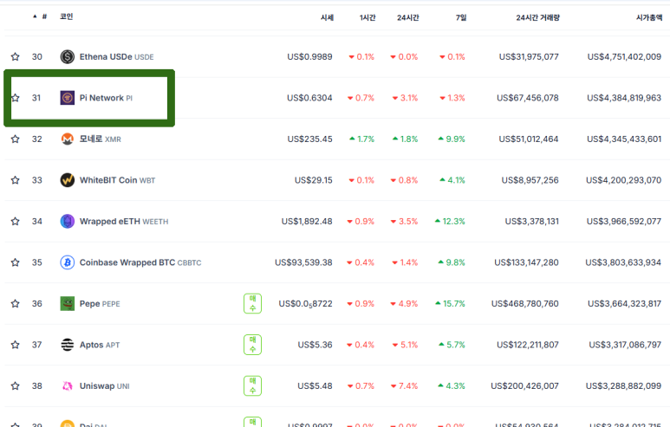Add Coinbase Wrapped BTC to favorites
670x427 pixels.
pyautogui.click(x=15, y=262)
